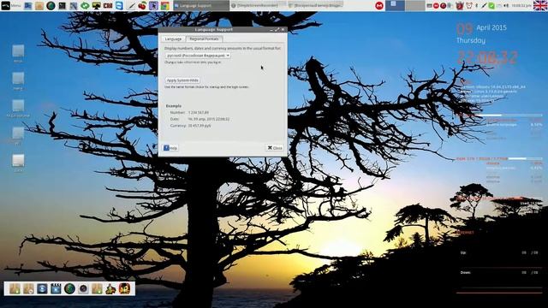Open the pen drawing tool panel icon

[131, 6]
